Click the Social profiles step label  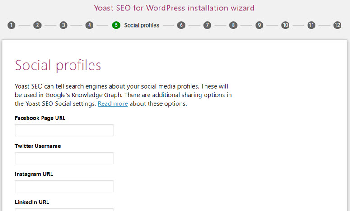point(141,25)
